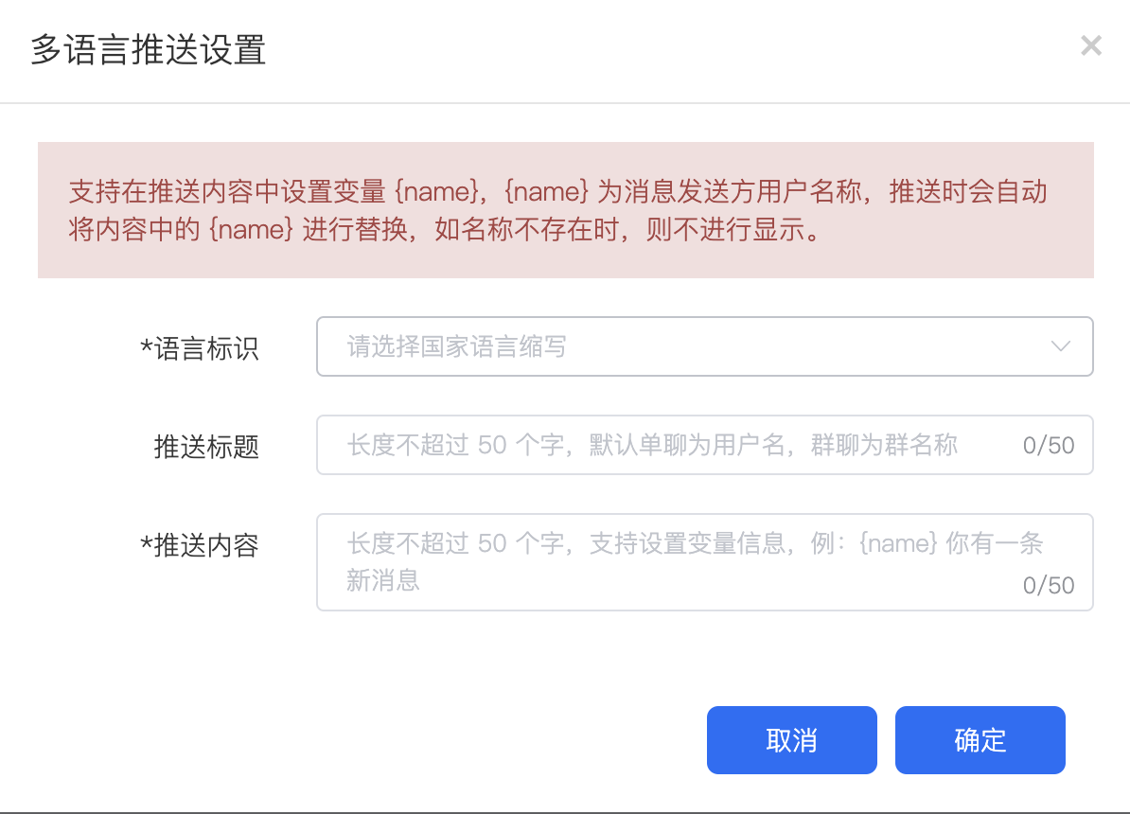This screenshot has width=1130, height=814.
Task: Click the 推送标题 0/50 character counter
Action: (1049, 446)
